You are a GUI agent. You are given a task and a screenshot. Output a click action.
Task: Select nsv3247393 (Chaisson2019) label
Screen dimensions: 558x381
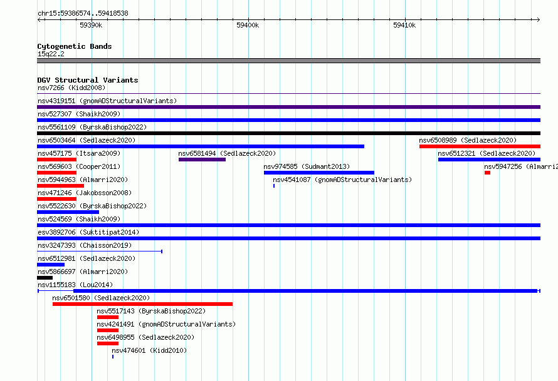(85, 245)
